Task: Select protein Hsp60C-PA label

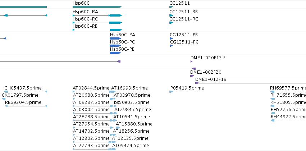Action: 123,35
